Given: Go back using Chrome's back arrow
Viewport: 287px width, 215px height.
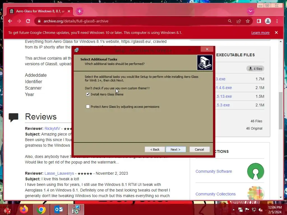Looking at the screenshot, I should click(x=10, y=21).
